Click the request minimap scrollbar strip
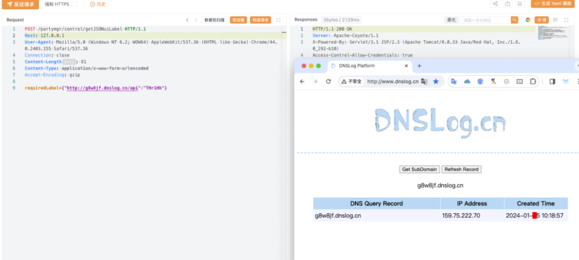The image size is (579, 260). pyautogui.click(x=284, y=142)
